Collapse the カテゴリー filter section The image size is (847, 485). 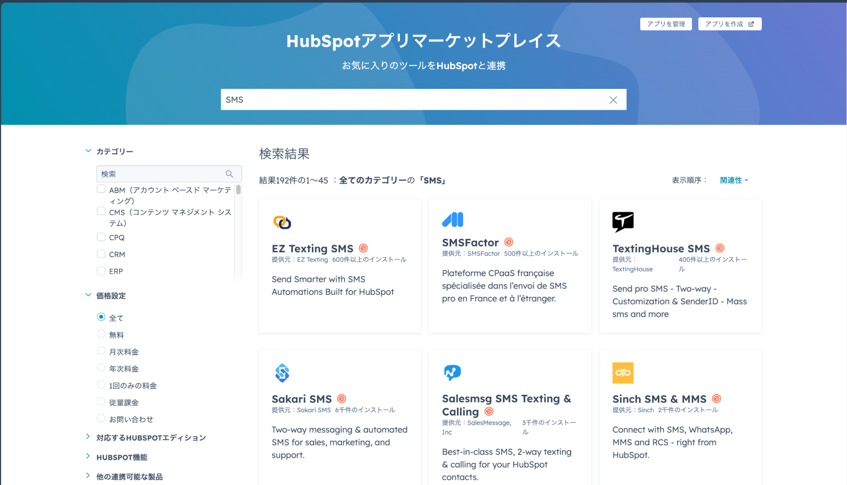click(88, 151)
